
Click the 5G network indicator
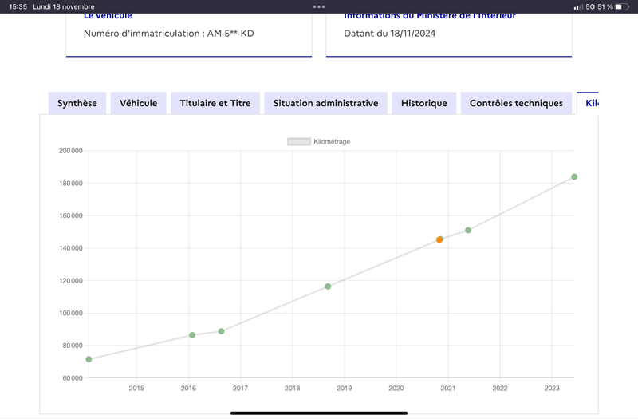[590, 6]
